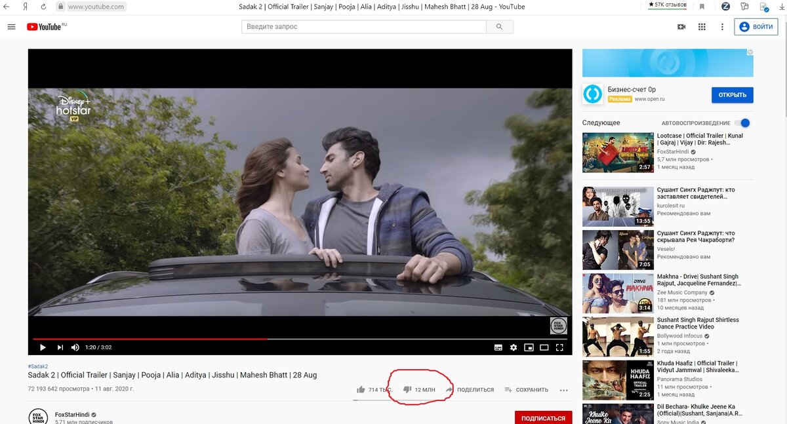This screenshot has height=424, width=787.
Task: Open browser extension Z icon
Action: click(x=726, y=7)
